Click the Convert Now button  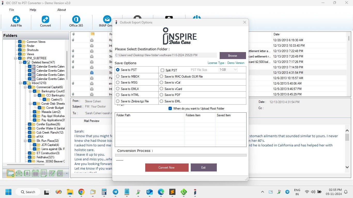click(x=167, y=168)
